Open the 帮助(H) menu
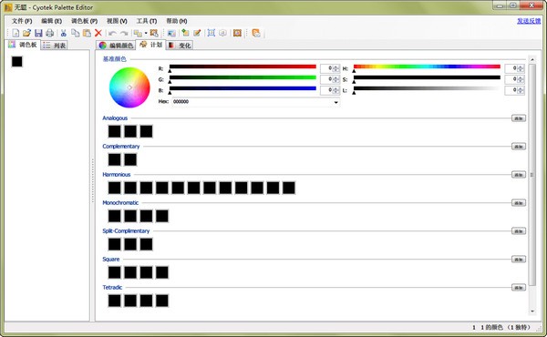The height and width of the screenshot is (337, 547). (x=177, y=21)
